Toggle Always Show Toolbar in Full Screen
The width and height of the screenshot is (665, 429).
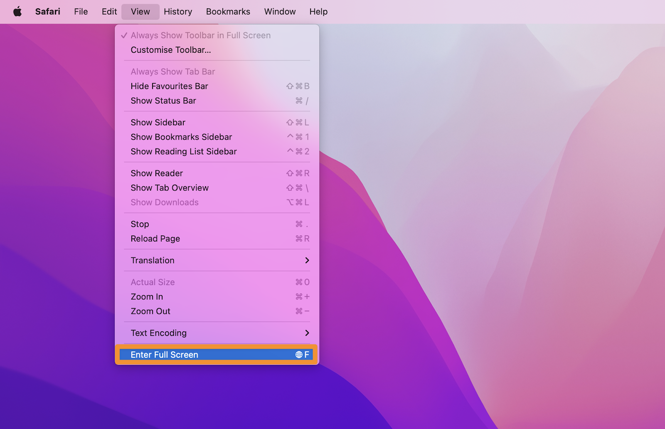pos(200,35)
